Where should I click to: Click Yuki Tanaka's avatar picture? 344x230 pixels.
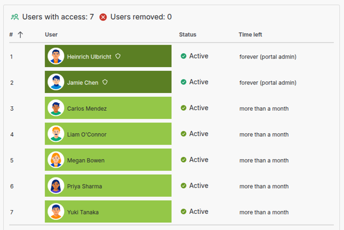pos(56,212)
